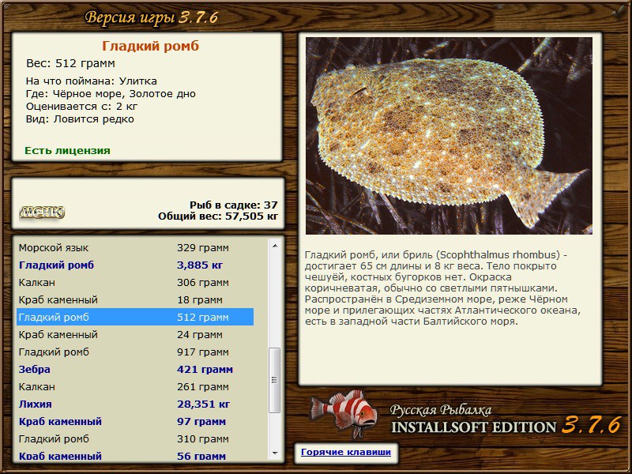Open the Меню button
The image size is (632, 474).
[x=42, y=212]
